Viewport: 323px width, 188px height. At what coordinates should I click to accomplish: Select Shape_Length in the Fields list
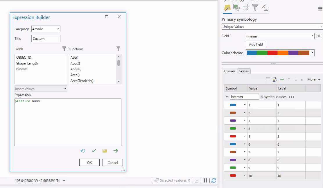(x=27, y=63)
